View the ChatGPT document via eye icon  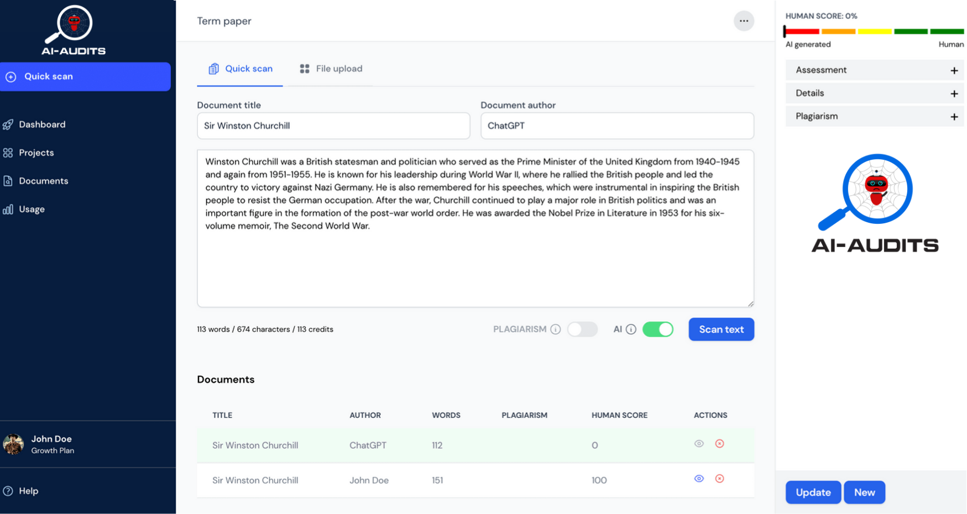point(699,444)
